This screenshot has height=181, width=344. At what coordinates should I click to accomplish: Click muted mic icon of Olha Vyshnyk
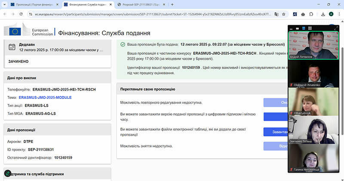click(x=292, y=113)
